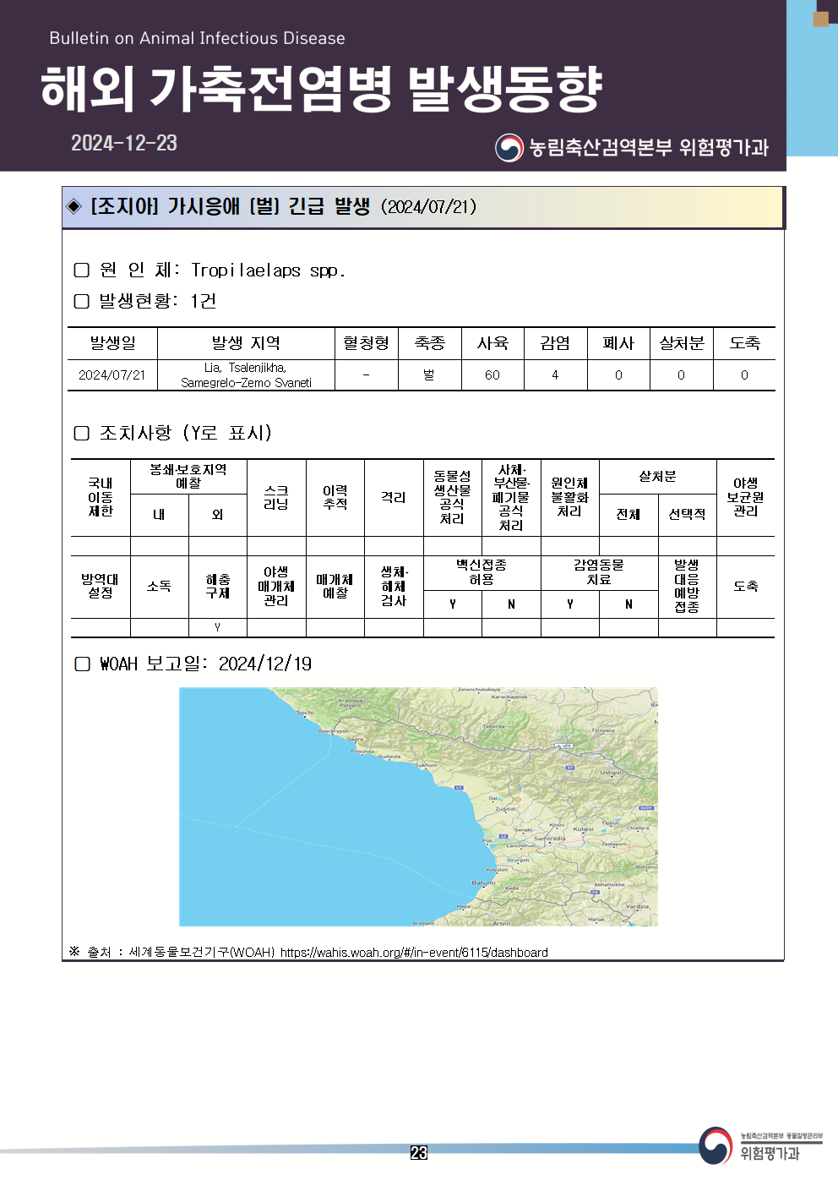Click the Y mark under 해충 구제
Screen dimensions: 838x1186
(217, 627)
